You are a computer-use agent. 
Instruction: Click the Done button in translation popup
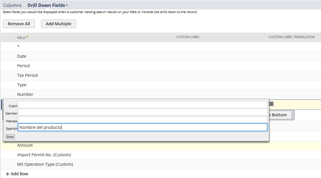click(10, 137)
